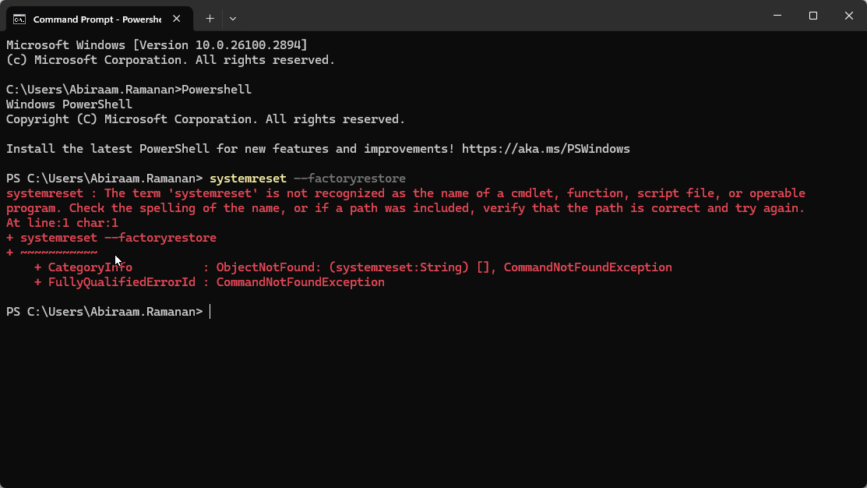
Task: Minimize the terminal window
Action: tap(777, 16)
